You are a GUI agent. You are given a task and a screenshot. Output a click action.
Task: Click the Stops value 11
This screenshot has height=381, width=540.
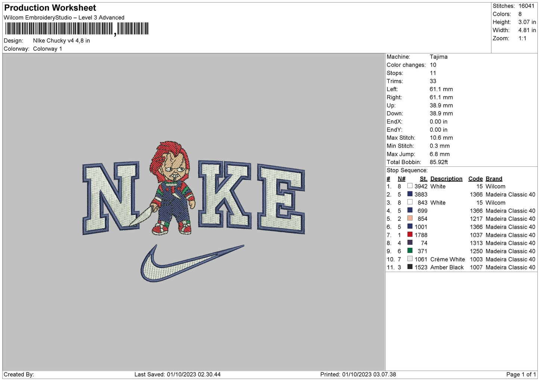coord(433,73)
